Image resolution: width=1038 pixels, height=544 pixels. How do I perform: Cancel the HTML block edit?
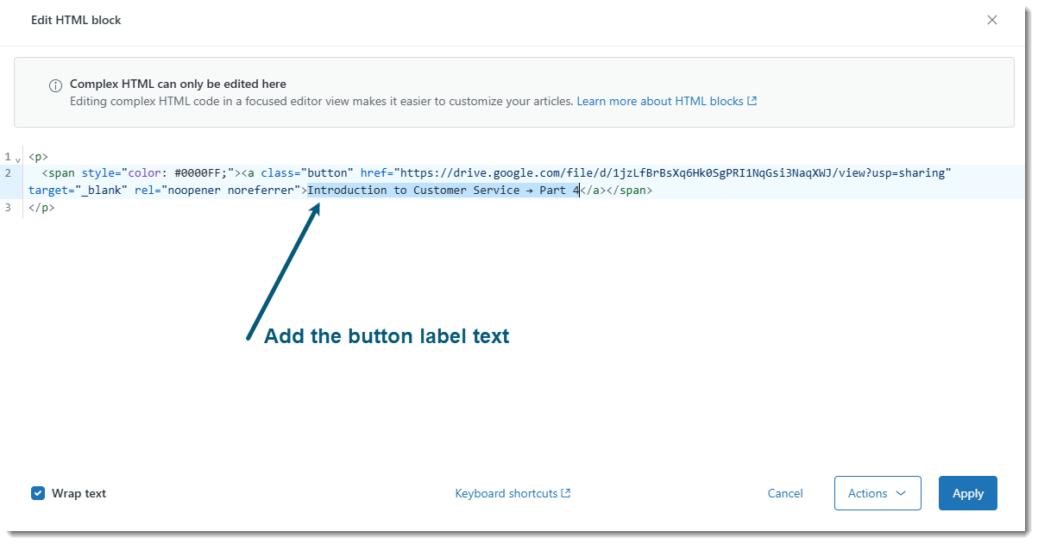[x=785, y=493]
